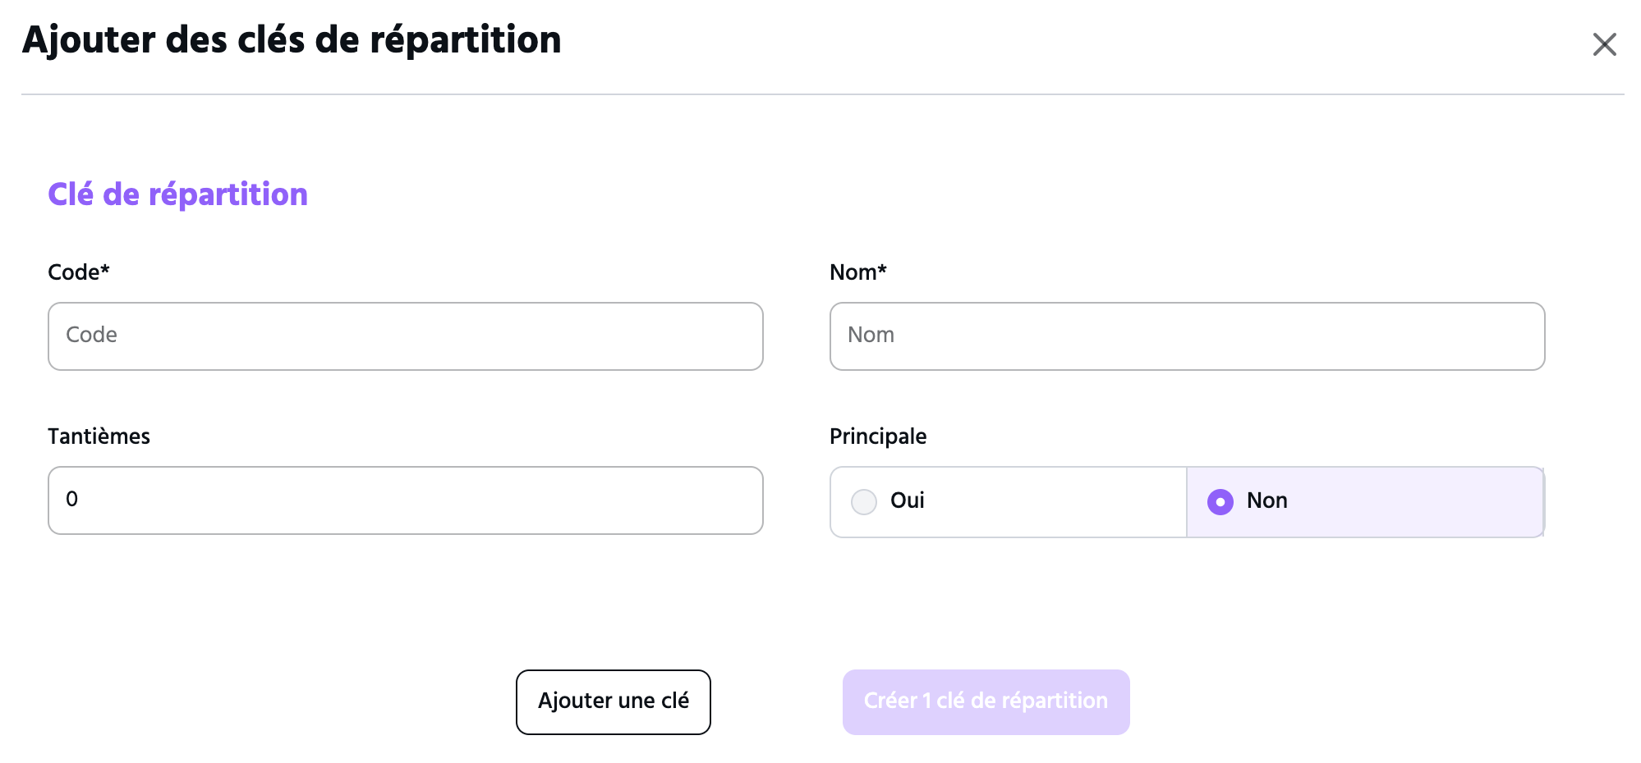1641x763 pixels.
Task: Select the Tantièmes number field
Action: (x=406, y=500)
